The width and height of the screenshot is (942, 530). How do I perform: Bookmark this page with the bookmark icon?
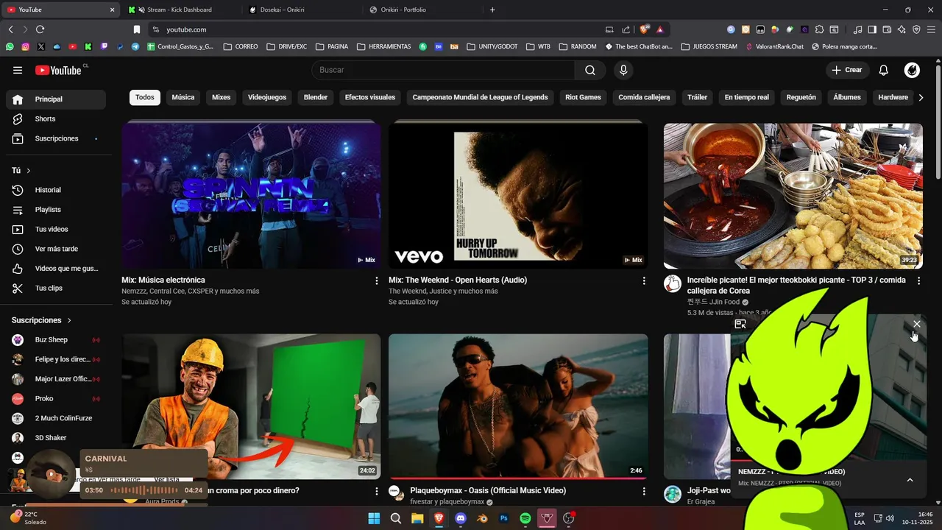coord(137,29)
